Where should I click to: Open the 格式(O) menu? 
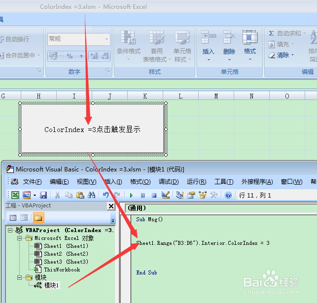click(140, 182)
